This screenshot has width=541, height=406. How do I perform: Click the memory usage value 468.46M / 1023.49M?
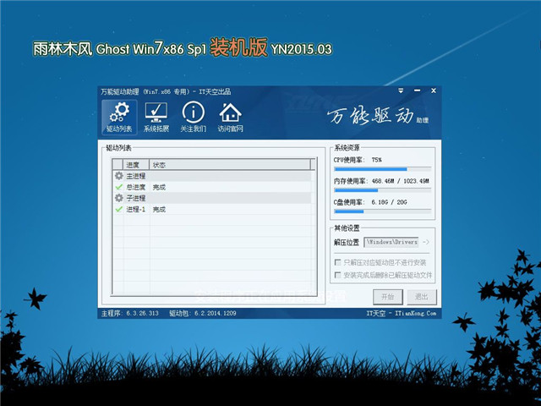pyautogui.click(x=400, y=181)
